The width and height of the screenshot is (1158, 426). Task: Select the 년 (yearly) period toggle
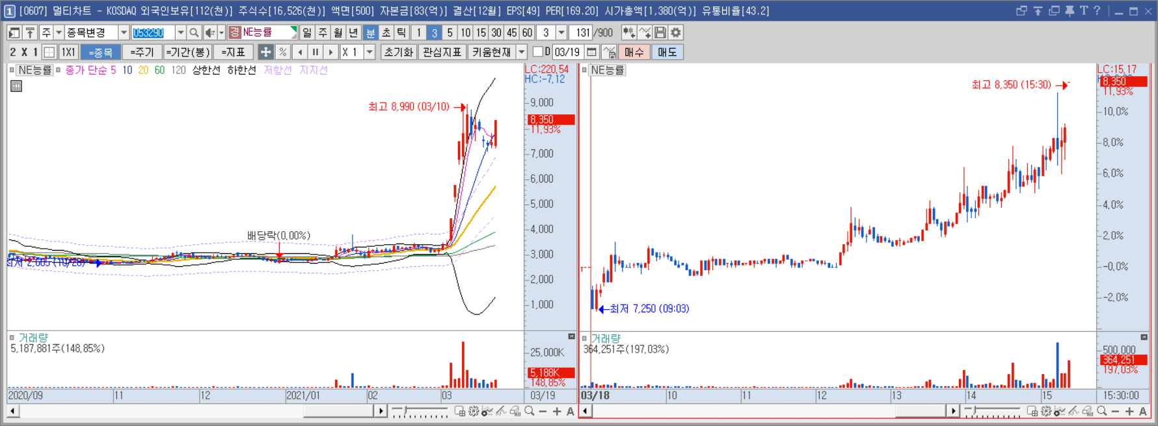click(x=354, y=32)
